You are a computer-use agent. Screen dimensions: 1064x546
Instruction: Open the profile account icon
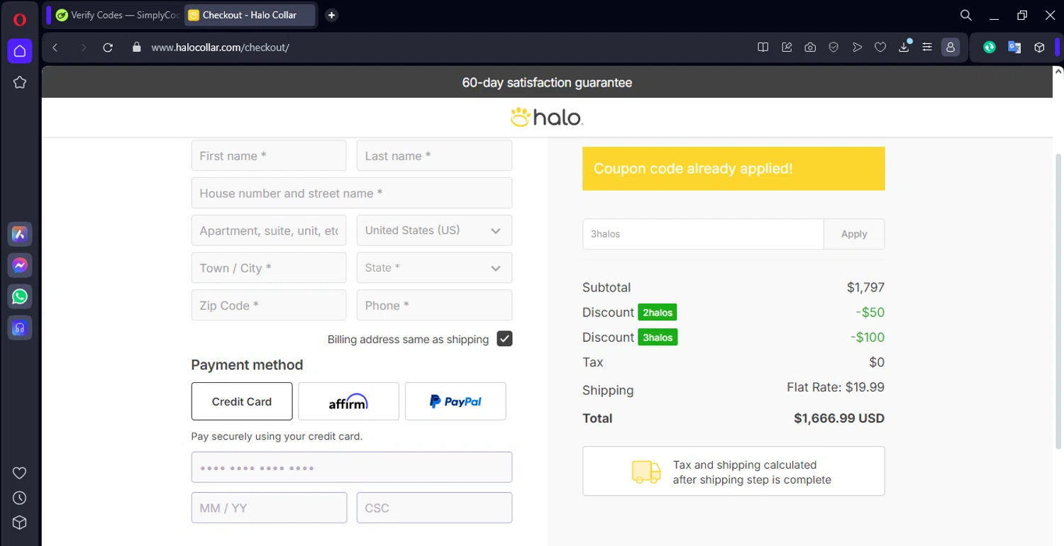click(950, 48)
